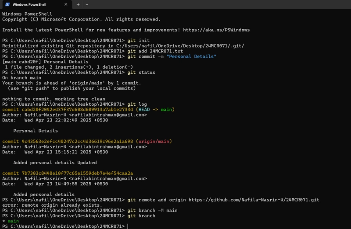351x229 pixels.
Task: Click 'On branch main' output line
Action: pyautogui.click(x=21, y=78)
